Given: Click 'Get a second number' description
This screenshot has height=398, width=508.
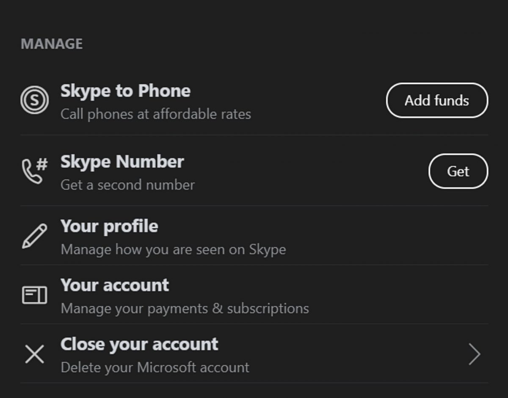Looking at the screenshot, I should click(x=127, y=185).
